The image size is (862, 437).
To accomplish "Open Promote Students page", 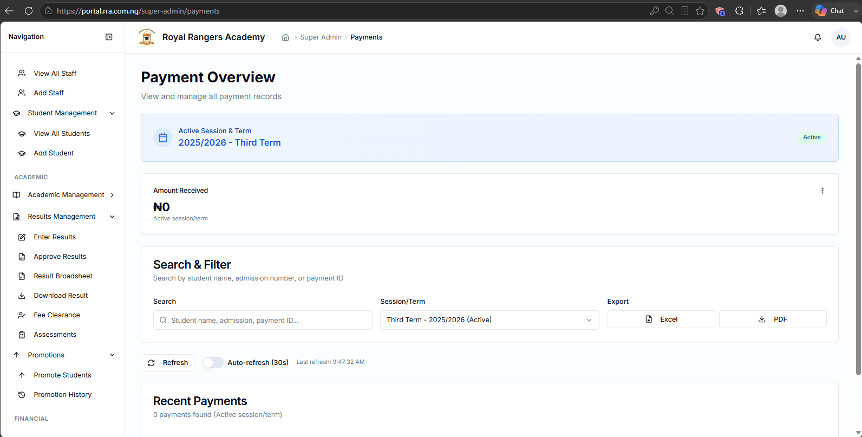I will (63, 375).
